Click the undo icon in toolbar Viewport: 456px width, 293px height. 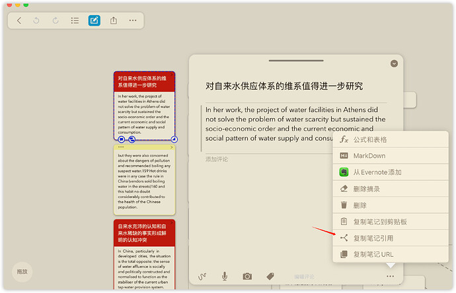(x=36, y=20)
